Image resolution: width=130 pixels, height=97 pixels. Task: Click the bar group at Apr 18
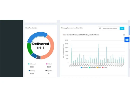click(x=107, y=55)
